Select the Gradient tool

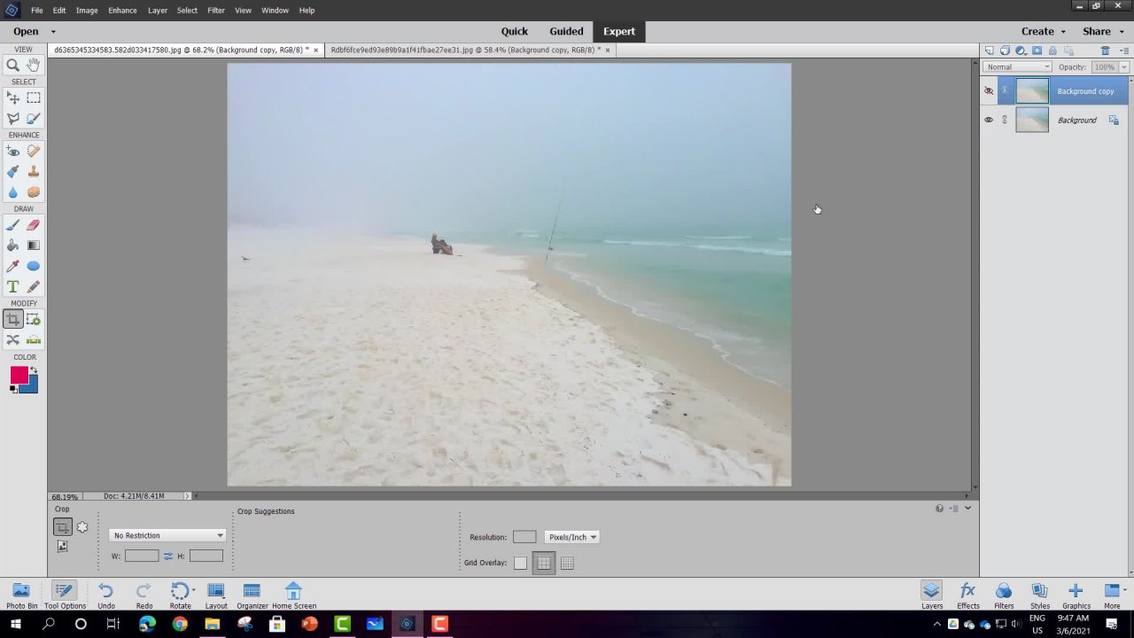coord(33,245)
